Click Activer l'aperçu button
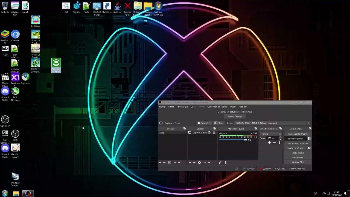 [235, 117]
